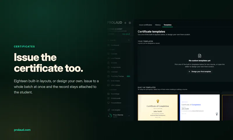
Task: Select Quizzes in the sidebar
Action: [x=112, y=63]
